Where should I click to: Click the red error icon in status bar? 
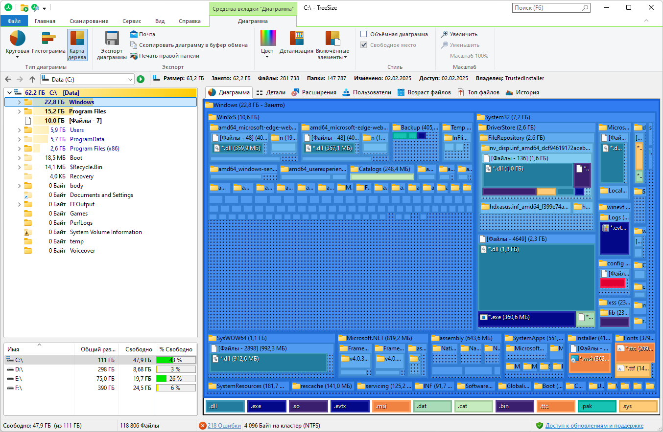(203, 426)
